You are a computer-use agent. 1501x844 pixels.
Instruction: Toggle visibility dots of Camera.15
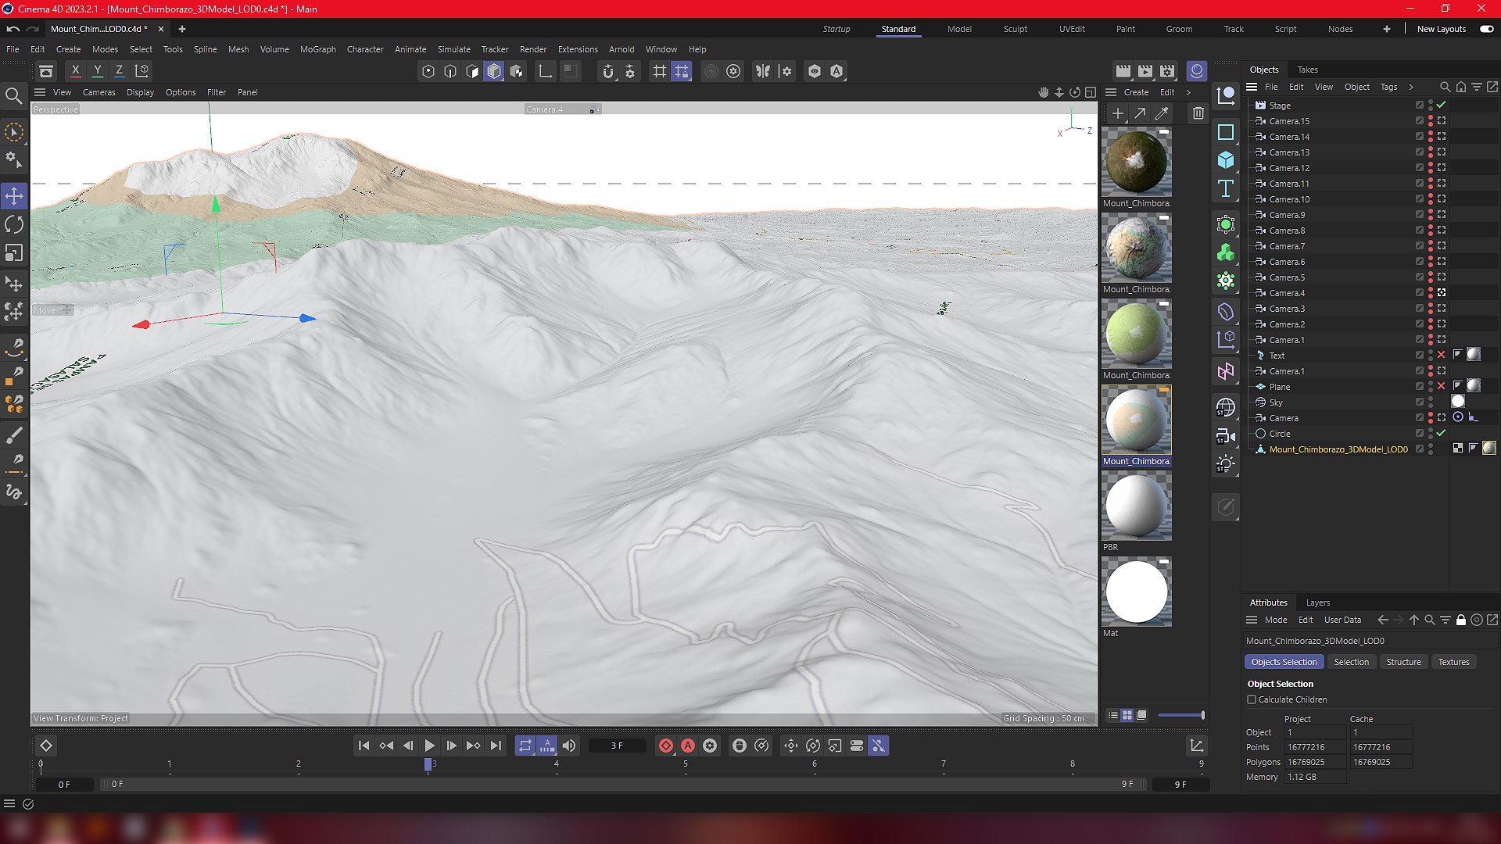pyautogui.click(x=1431, y=121)
